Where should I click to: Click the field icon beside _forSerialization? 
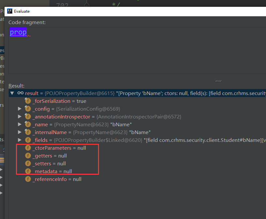point(28,101)
